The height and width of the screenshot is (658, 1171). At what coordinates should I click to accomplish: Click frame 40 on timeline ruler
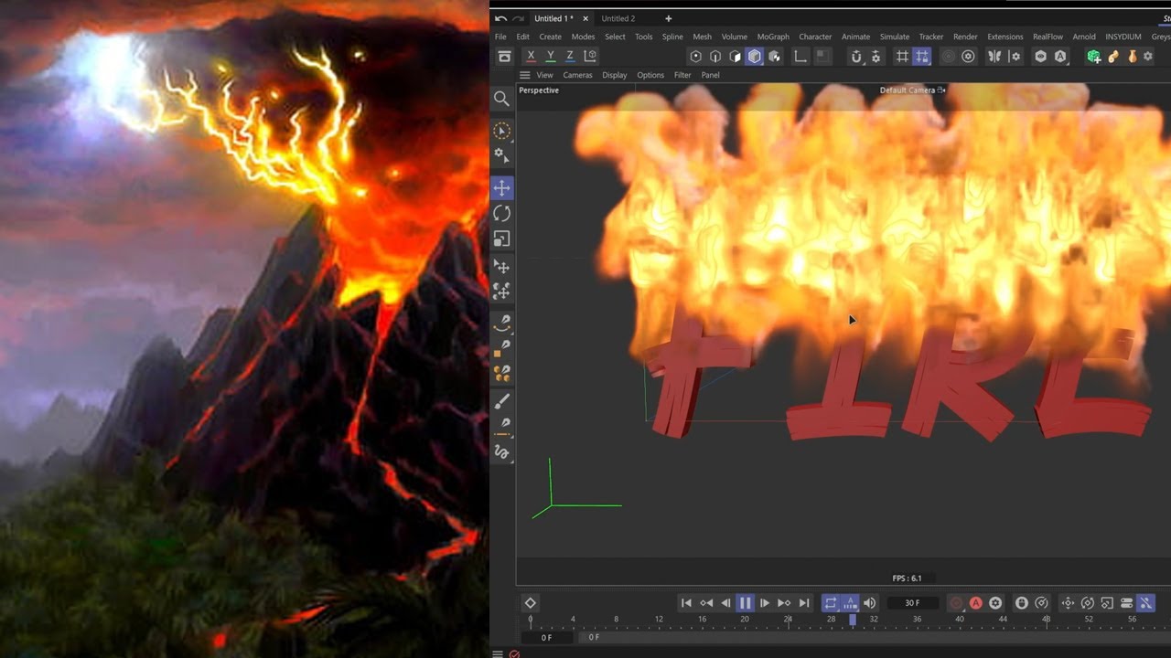coord(960,620)
